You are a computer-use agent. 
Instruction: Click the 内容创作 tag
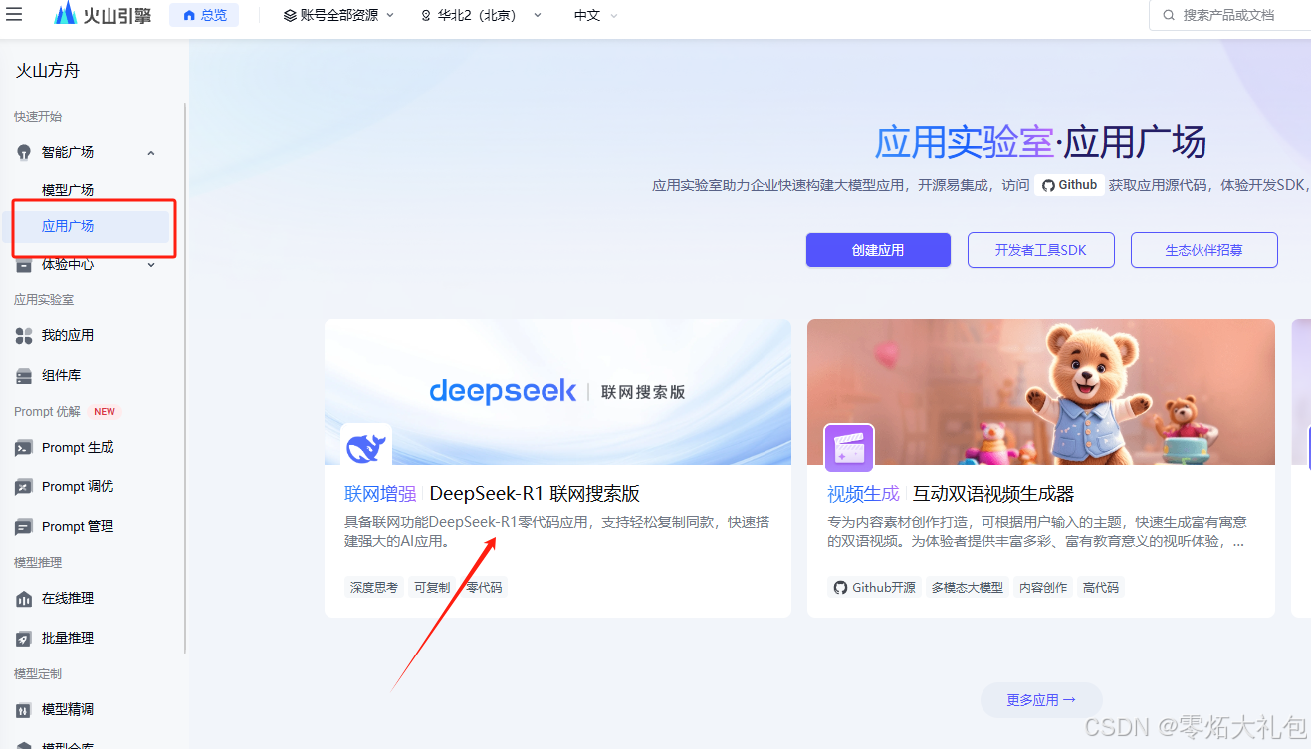click(x=1043, y=588)
